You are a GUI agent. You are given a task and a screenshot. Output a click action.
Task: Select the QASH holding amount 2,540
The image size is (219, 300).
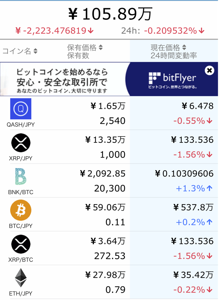click(112, 121)
